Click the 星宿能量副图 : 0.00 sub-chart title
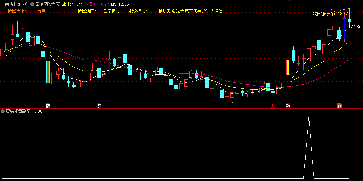 tap(24, 111)
